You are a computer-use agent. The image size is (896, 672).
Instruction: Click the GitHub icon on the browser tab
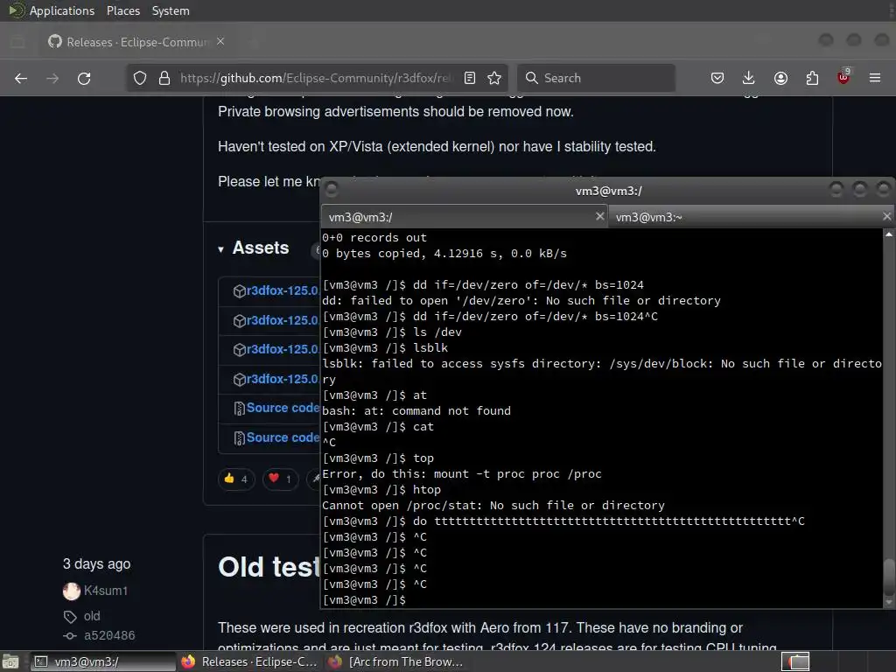55,42
